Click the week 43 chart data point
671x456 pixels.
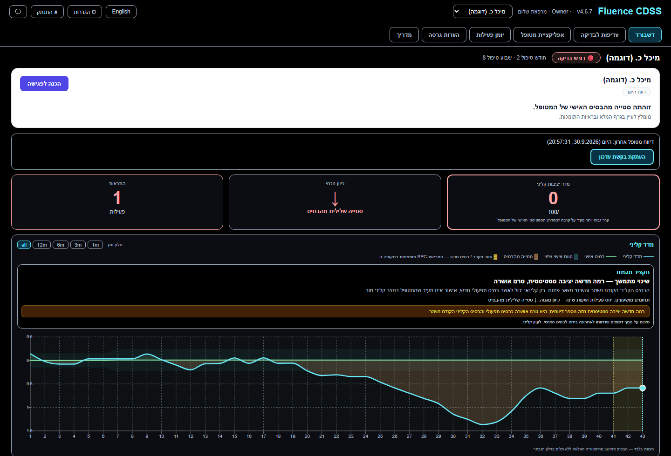click(x=643, y=388)
